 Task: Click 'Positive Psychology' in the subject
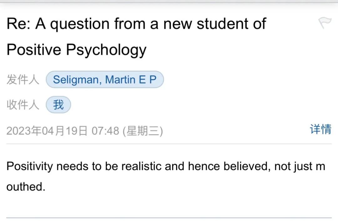point(76,50)
